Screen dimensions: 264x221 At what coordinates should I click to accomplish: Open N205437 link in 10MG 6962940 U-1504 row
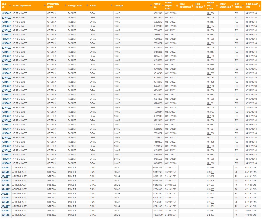click(x=6, y=26)
